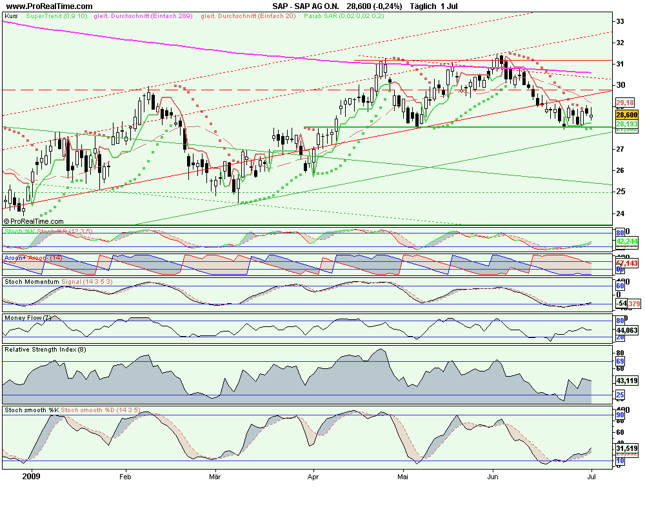Click the green '28,193' price tag

click(x=627, y=124)
